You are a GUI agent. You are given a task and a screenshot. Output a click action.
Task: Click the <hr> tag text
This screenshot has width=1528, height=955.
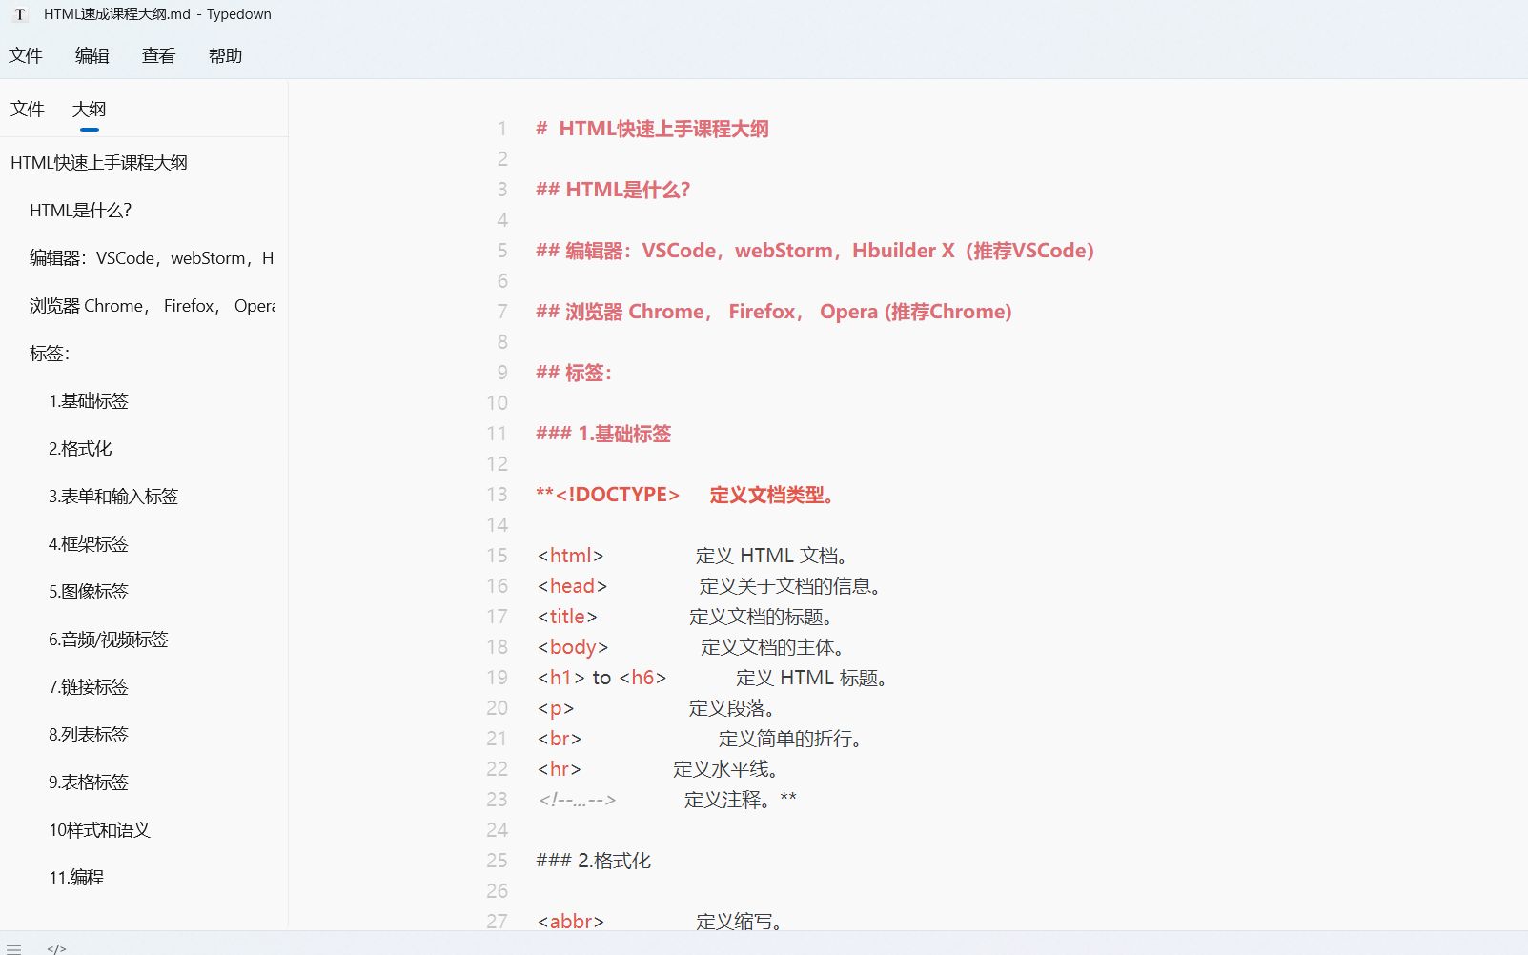tap(559, 769)
